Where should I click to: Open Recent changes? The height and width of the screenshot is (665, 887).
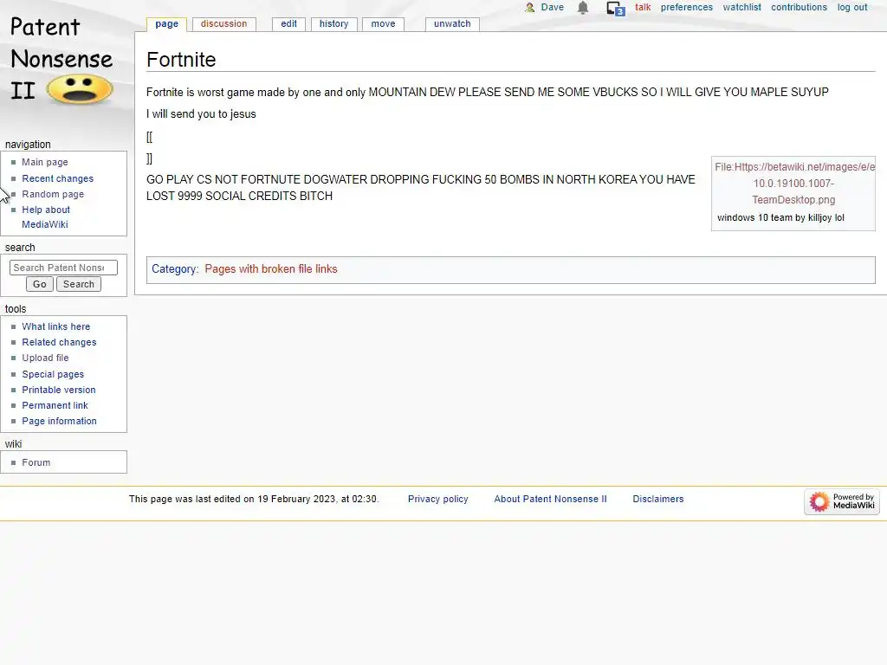coord(58,178)
